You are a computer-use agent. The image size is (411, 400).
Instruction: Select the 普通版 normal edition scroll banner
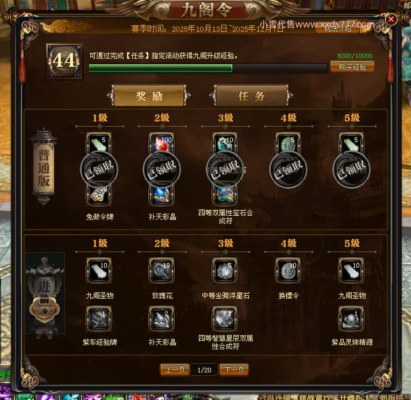coord(44,166)
